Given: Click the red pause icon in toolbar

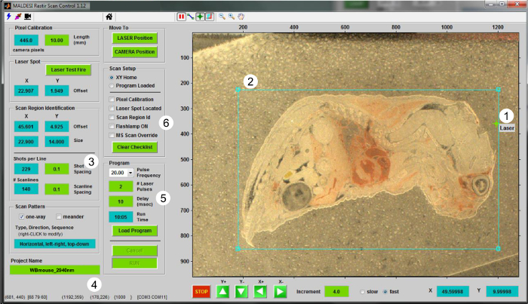Looking at the screenshot, I should tap(181, 16).
